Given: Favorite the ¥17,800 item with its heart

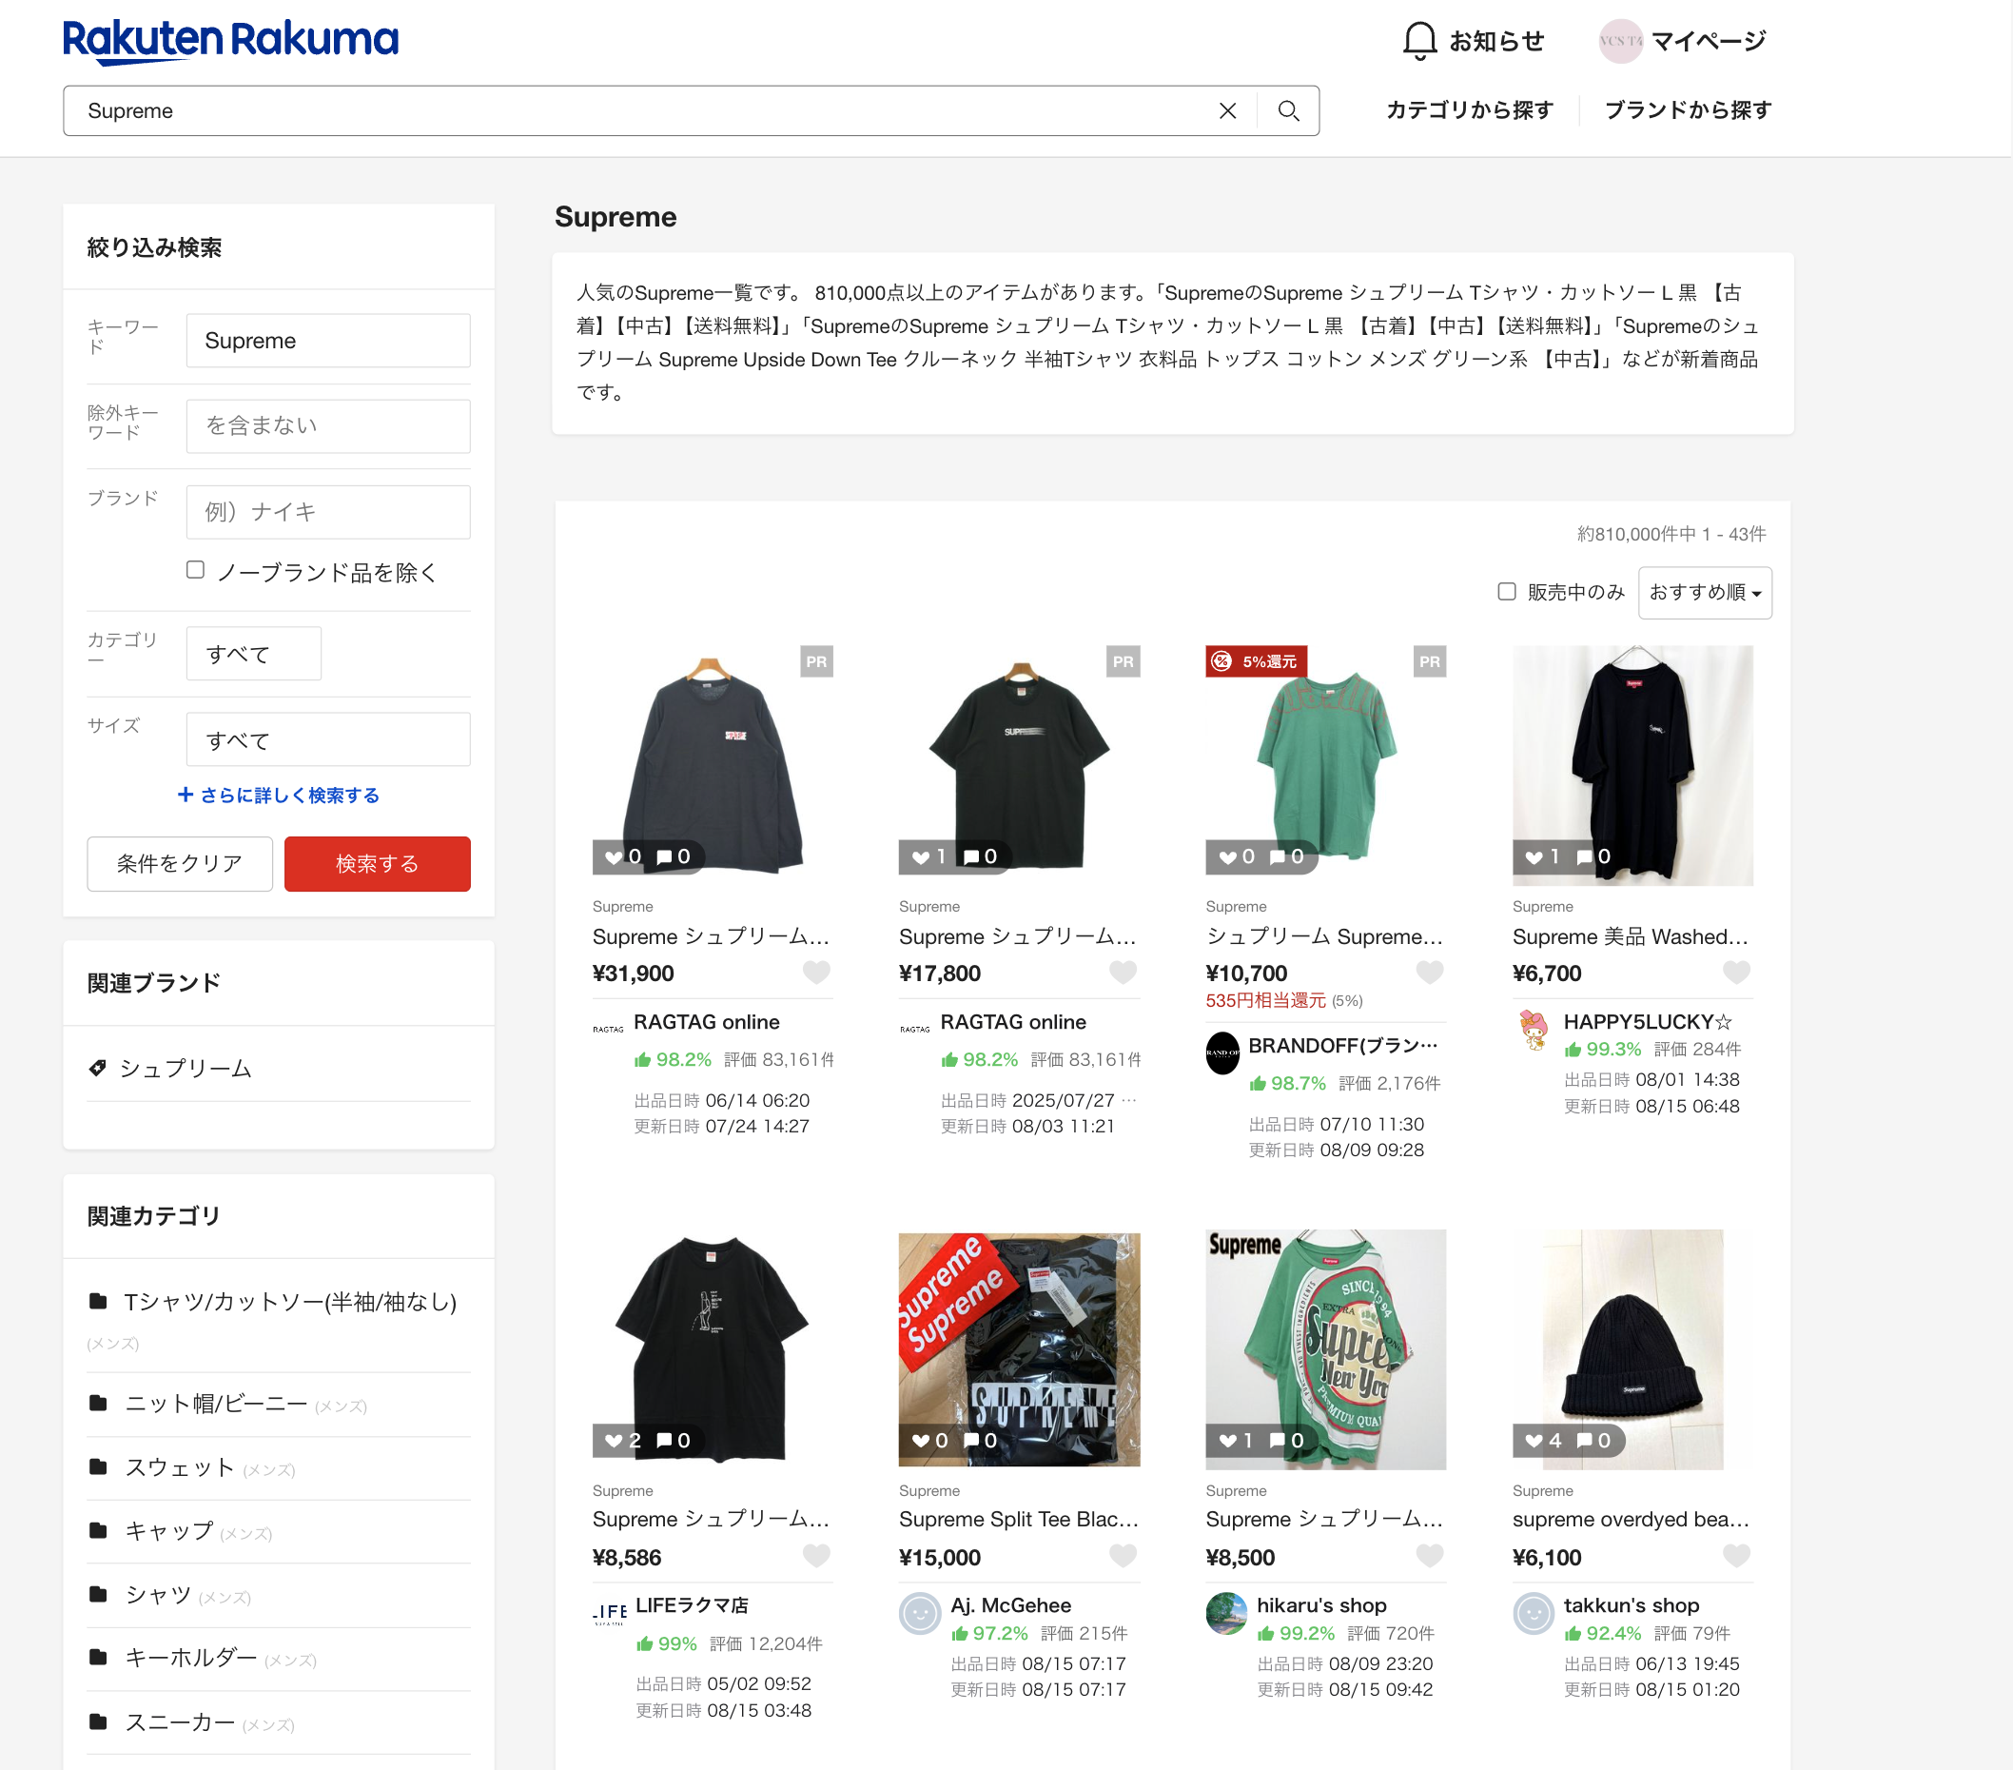Looking at the screenshot, I should pos(1123,973).
